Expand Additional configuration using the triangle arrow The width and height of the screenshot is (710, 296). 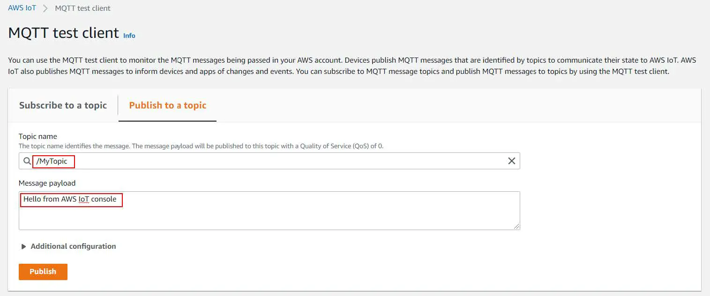click(x=23, y=246)
